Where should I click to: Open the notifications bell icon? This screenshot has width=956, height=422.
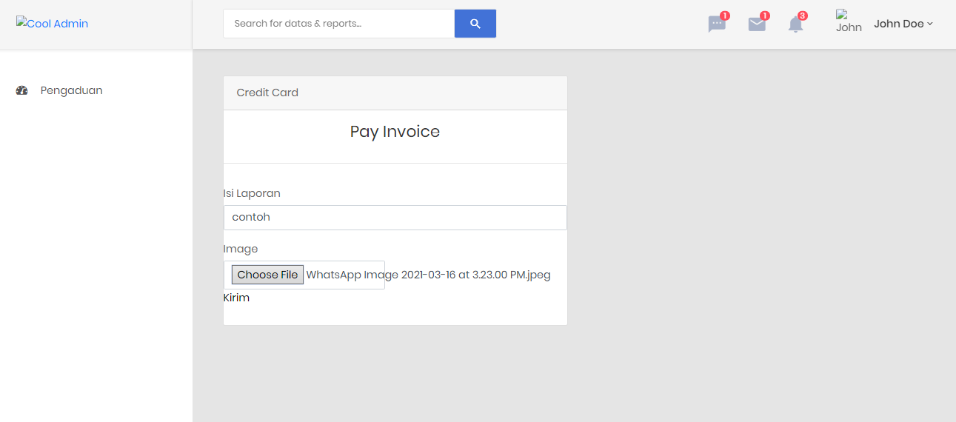(x=795, y=24)
